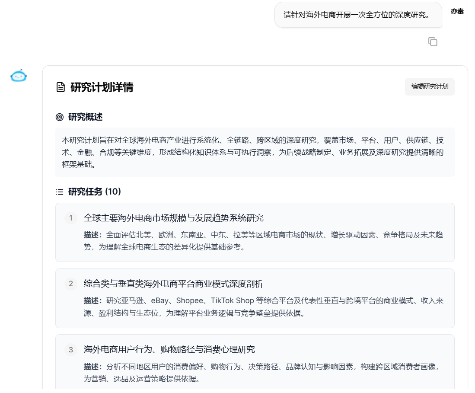This screenshot has width=475, height=393.
Task: Click the document icon beside 研究计划详情
Action: (61, 87)
